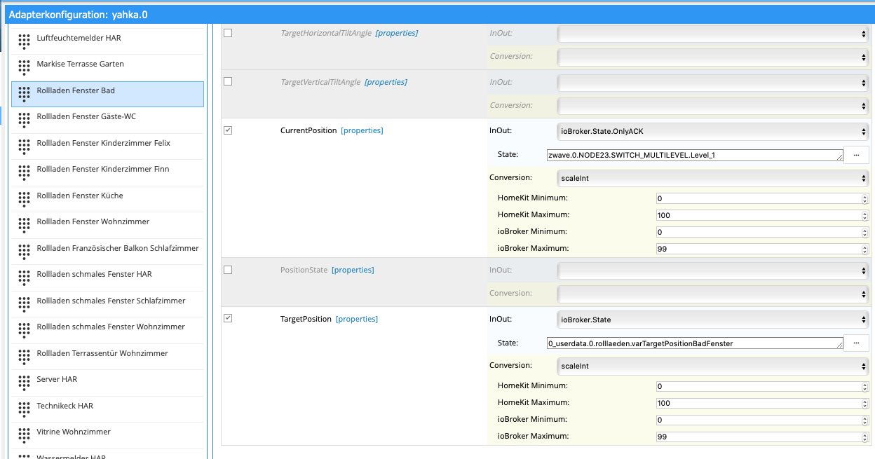Open the Conversion dropdown for PositionState
Viewport: 875px width, 459px height.
[713, 294]
